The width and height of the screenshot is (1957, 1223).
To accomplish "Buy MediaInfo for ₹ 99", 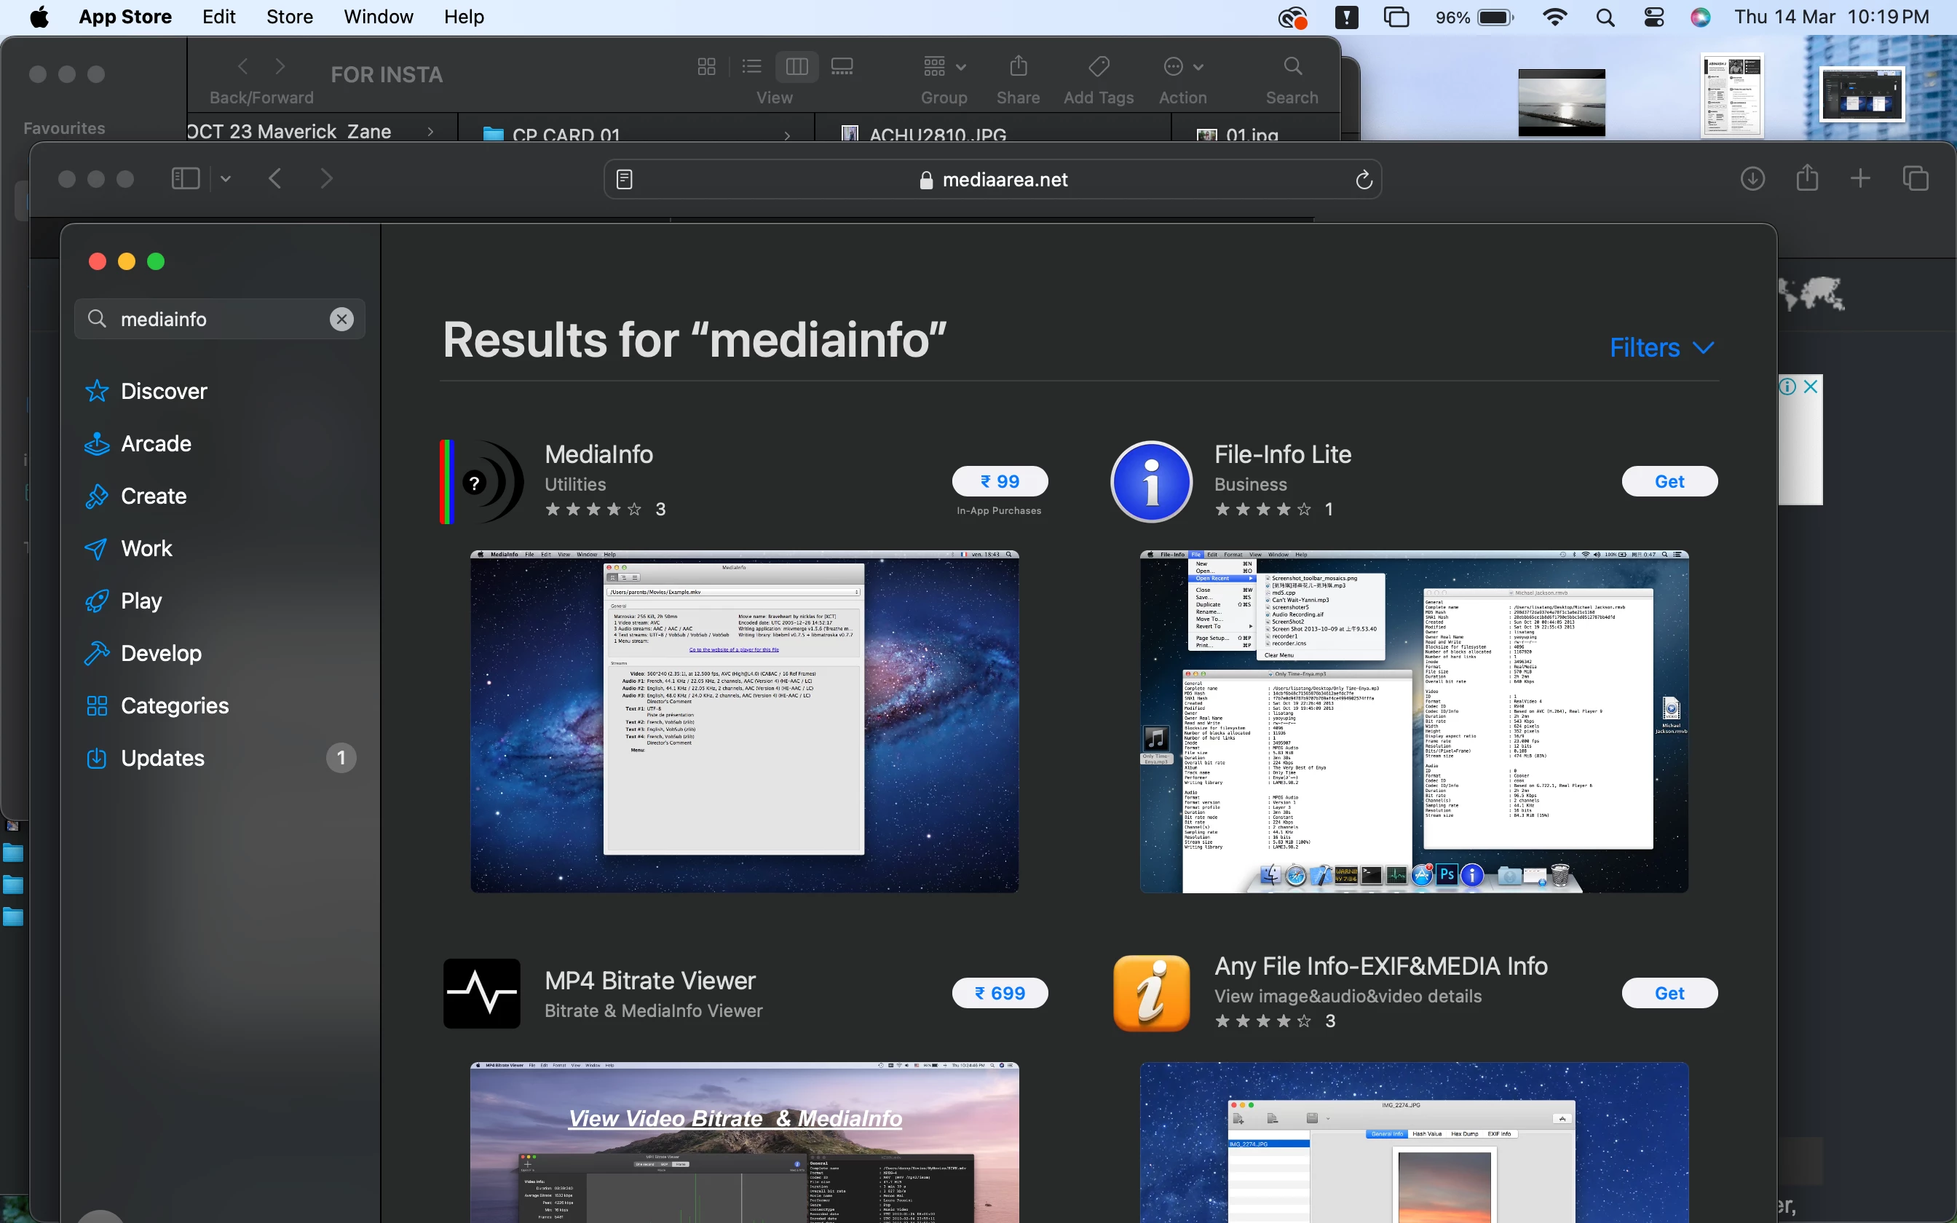I will coord(1000,481).
